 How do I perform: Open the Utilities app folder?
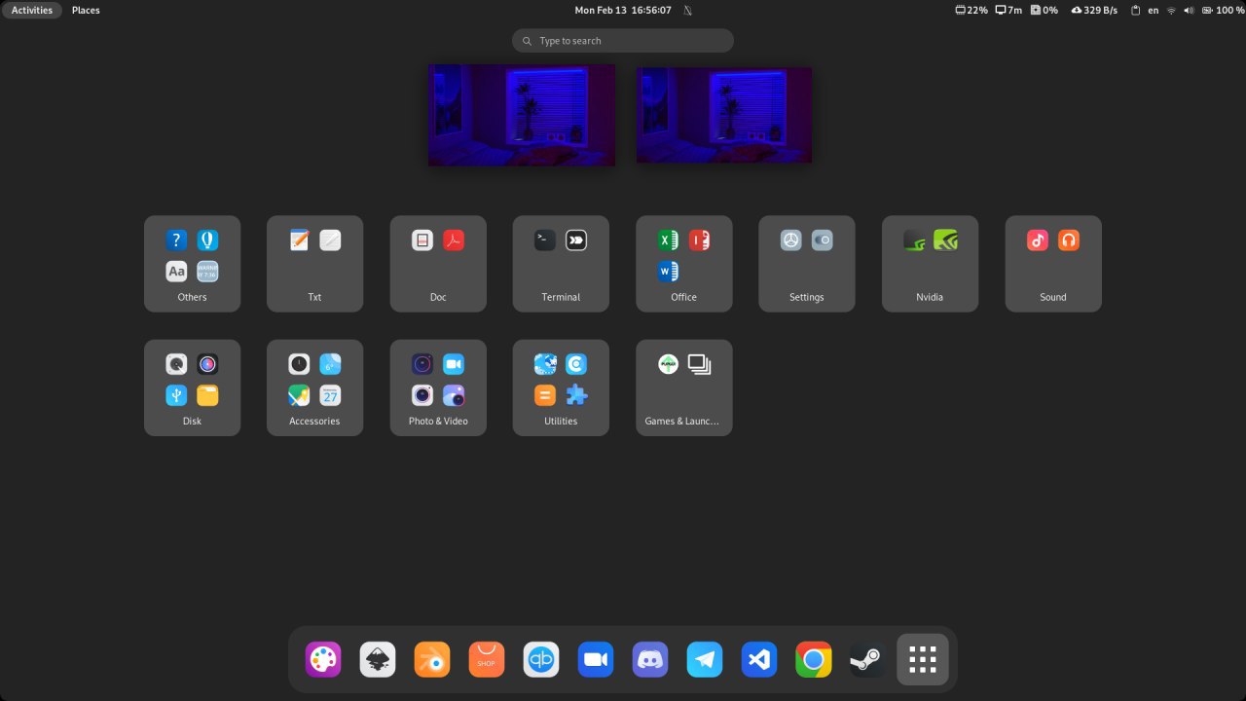coord(561,387)
